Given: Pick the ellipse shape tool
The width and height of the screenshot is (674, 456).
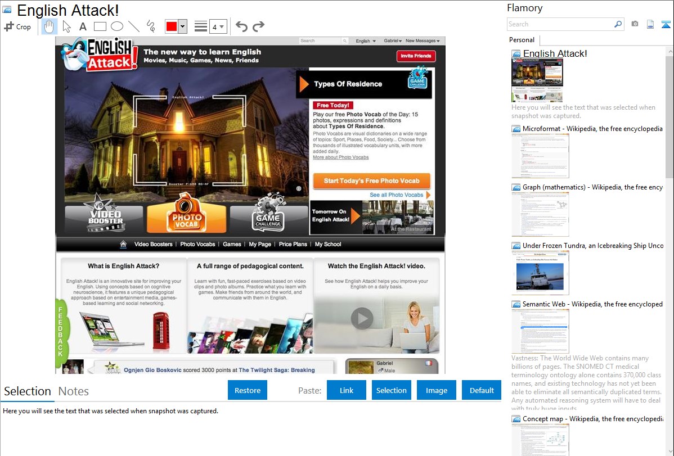Looking at the screenshot, I should (117, 26).
